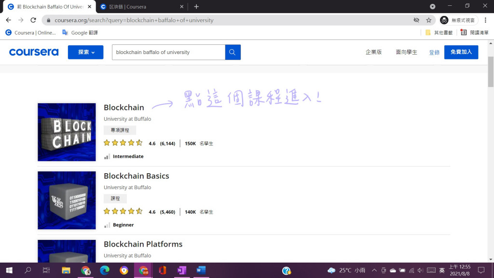Go forward in browser history
Screen dimensions: 494x278
click(x=21, y=20)
